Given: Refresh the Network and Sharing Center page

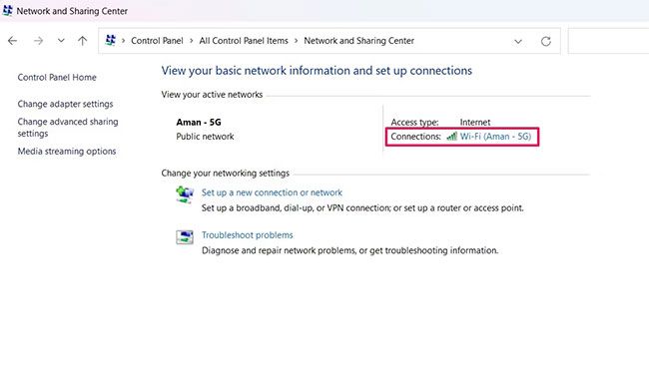Looking at the screenshot, I should click(545, 41).
